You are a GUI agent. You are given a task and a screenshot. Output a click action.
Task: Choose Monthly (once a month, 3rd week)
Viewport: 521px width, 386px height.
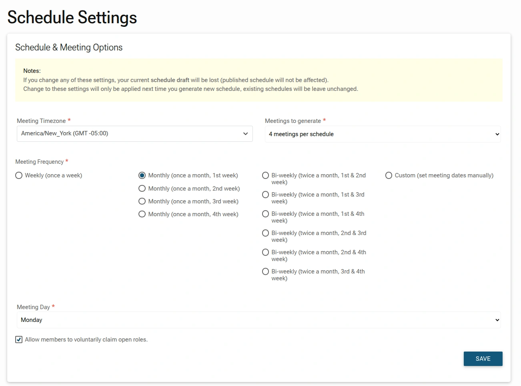(142, 201)
